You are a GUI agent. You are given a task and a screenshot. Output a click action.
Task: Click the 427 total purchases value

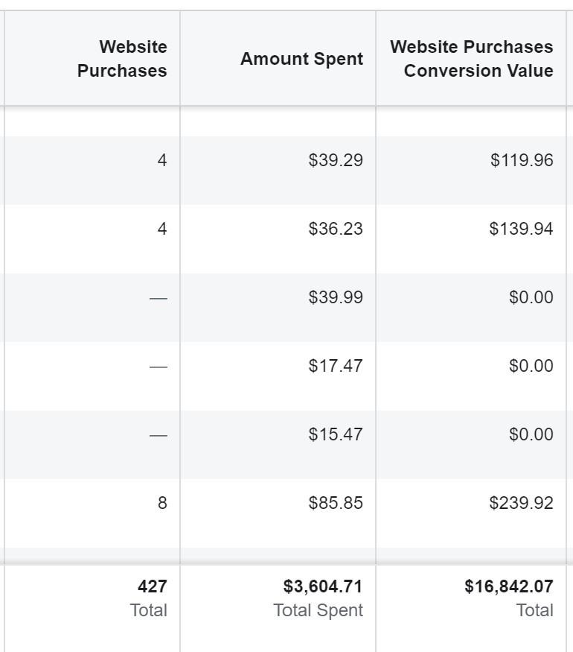(x=153, y=586)
